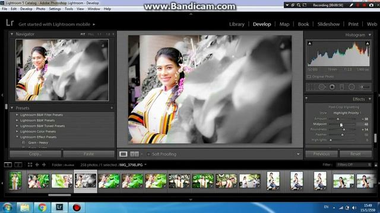Toggle highlight clipping indicator in histogram

coord(368,43)
